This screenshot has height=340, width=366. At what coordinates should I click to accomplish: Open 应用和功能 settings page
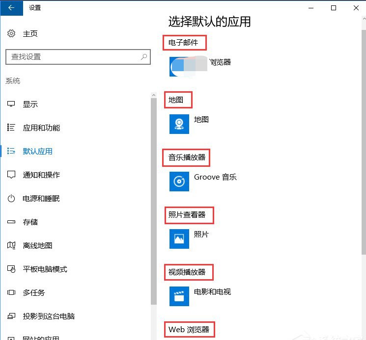click(41, 128)
